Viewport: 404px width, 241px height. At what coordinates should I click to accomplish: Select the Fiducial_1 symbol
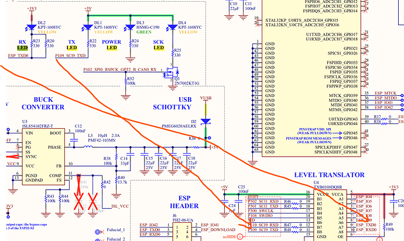pyautogui.click(x=98, y=232)
